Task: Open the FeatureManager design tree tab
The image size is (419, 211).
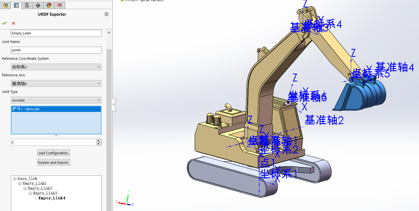Action: point(5,5)
